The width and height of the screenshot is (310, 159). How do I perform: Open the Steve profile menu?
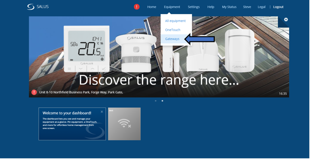[247, 7]
